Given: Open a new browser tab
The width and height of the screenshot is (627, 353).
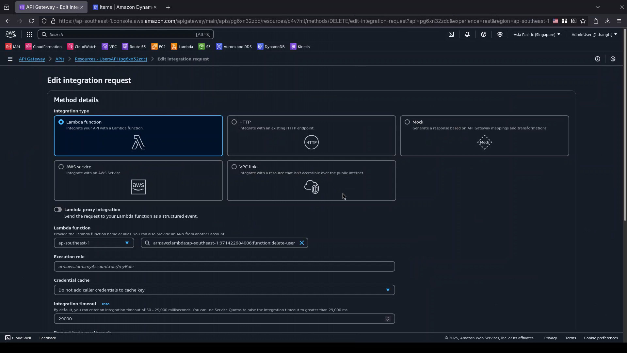Looking at the screenshot, I should coord(168,7).
